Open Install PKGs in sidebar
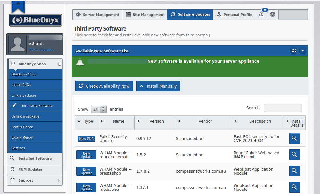This screenshot has height=194, width=320. pyautogui.click(x=36, y=85)
